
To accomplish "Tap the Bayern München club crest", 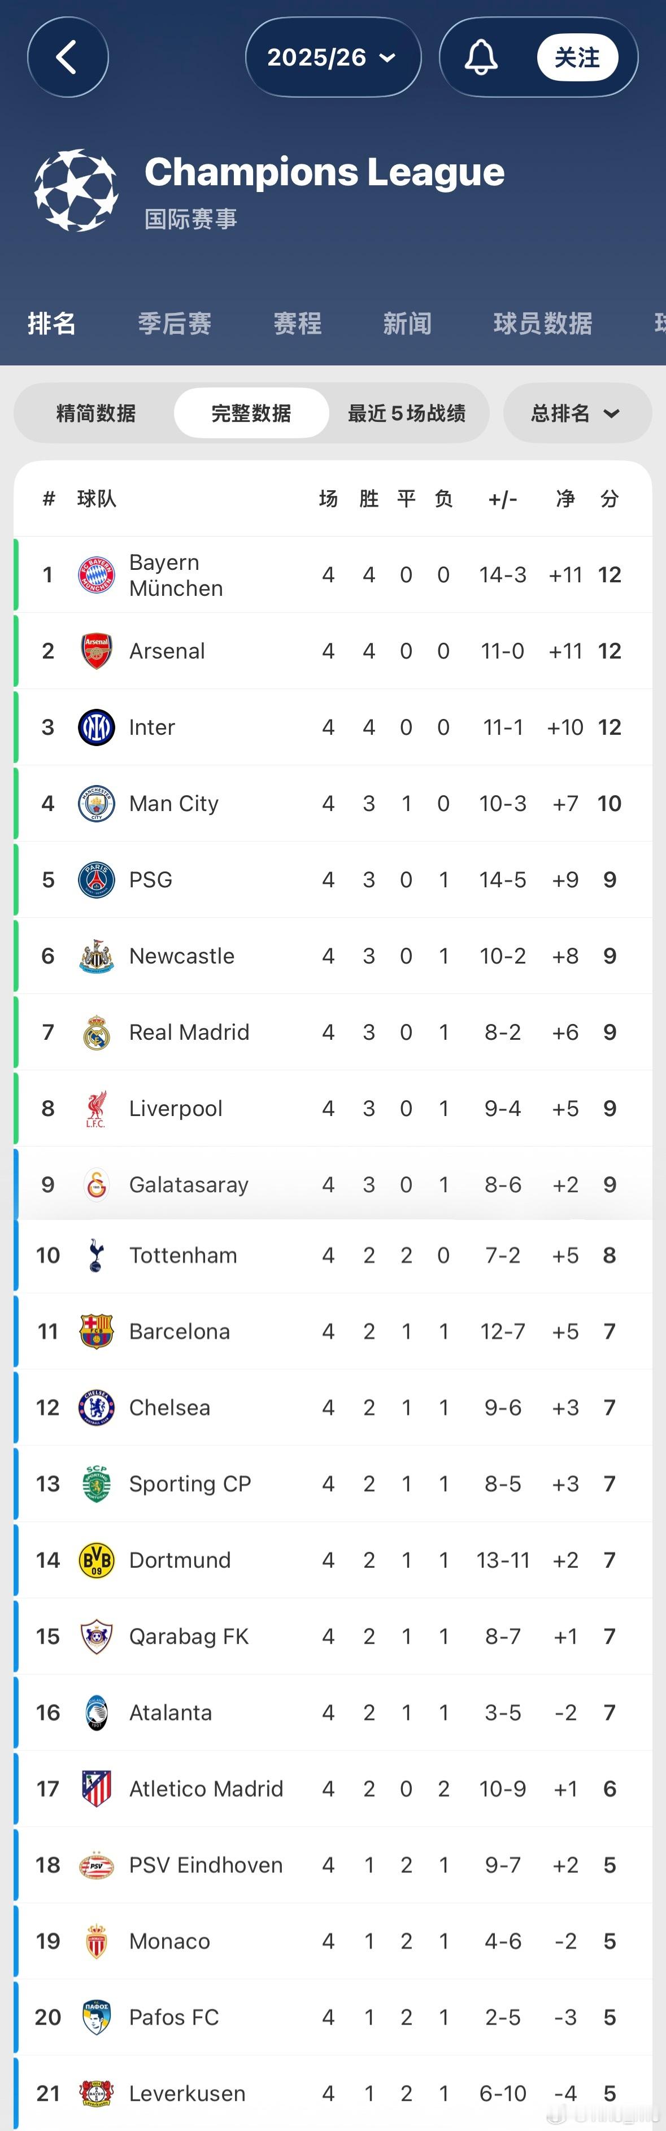I will coord(96,575).
